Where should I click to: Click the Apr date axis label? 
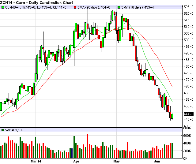tap(76, 162)
